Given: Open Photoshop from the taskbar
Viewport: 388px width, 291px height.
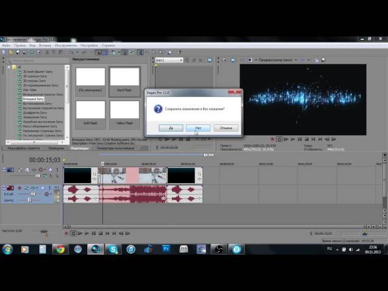Looking at the screenshot, I should [x=166, y=249].
